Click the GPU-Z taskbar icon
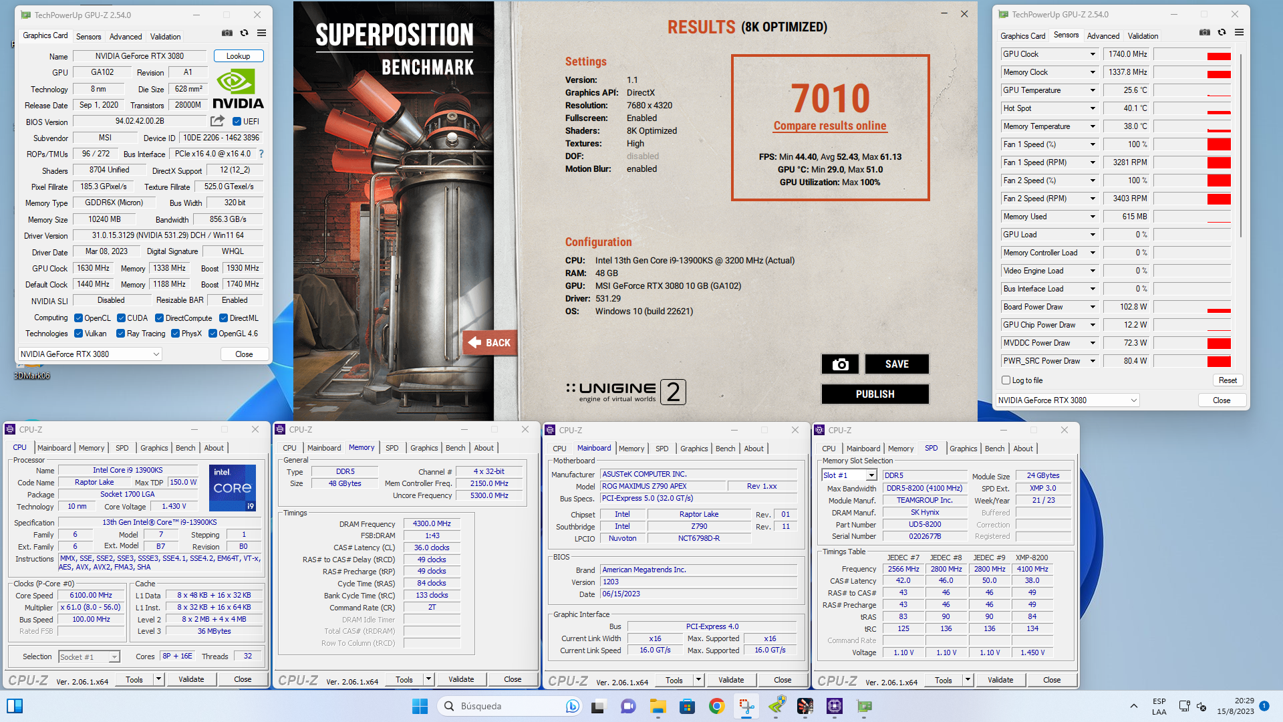This screenshot has width=1283, height=722. click(864, 706)
